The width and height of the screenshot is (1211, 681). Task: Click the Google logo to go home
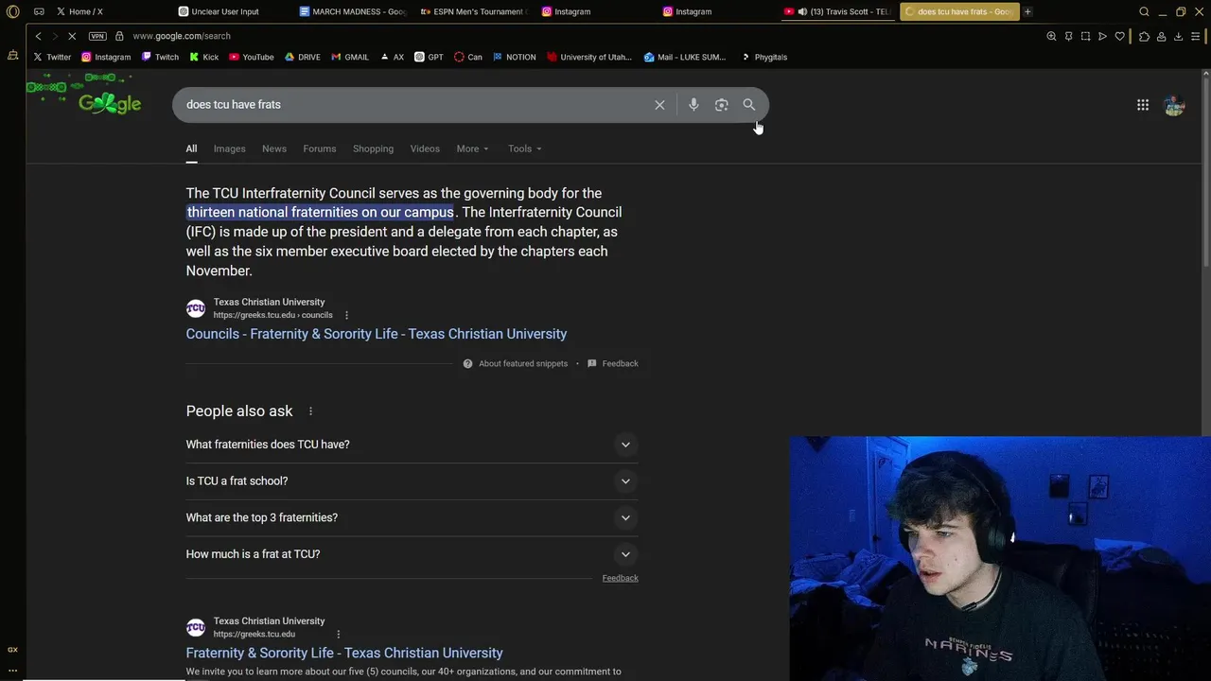[x=110, y=103]
